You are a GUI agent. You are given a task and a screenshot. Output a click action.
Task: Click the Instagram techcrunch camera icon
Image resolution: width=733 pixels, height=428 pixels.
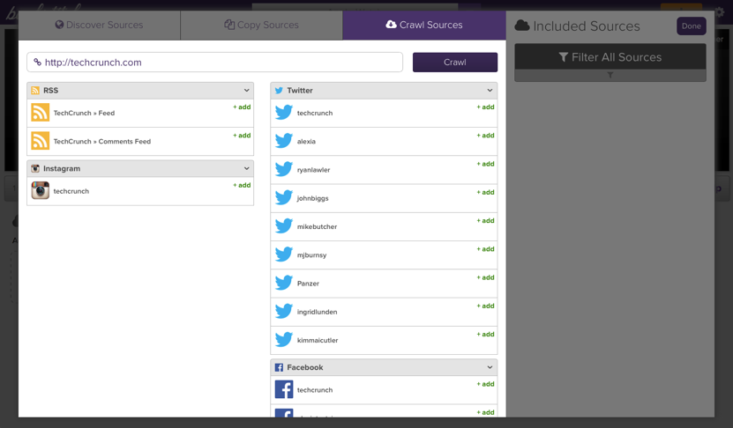[41, 190]
